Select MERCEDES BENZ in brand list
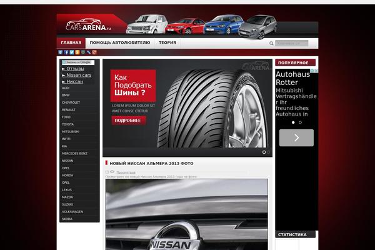 (x=74, y=154)
